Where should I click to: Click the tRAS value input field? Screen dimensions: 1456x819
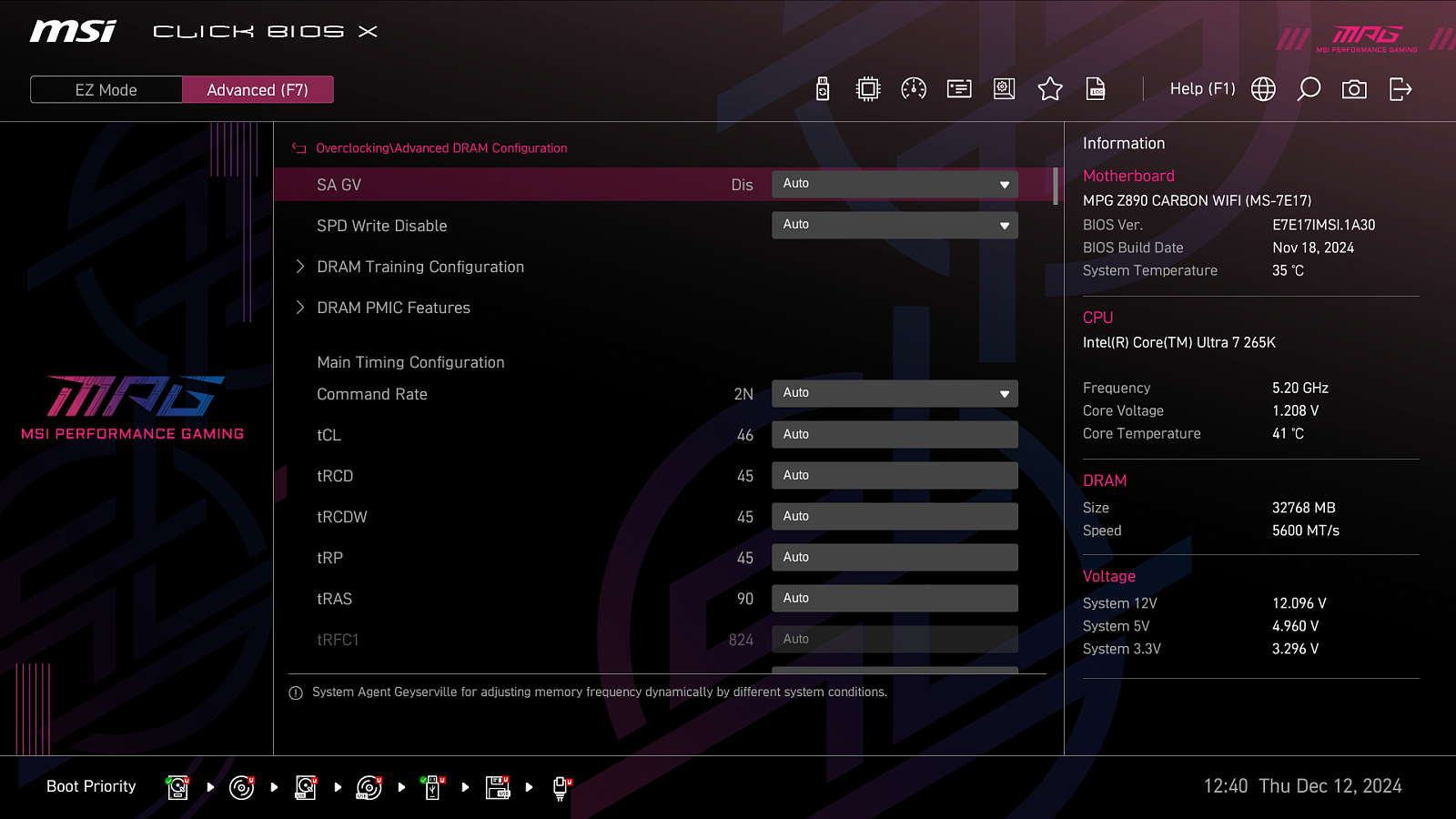pyautogui.click(x=895, y=599)
